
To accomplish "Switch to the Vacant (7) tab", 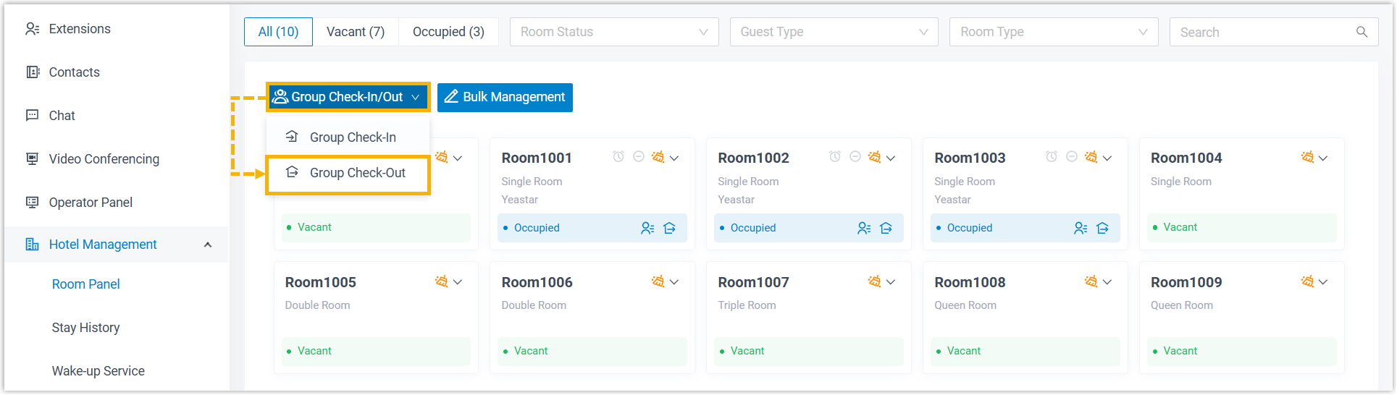I will coord(355,32).
